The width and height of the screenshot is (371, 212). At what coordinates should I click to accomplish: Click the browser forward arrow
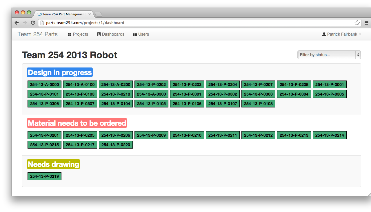[25, 23]
